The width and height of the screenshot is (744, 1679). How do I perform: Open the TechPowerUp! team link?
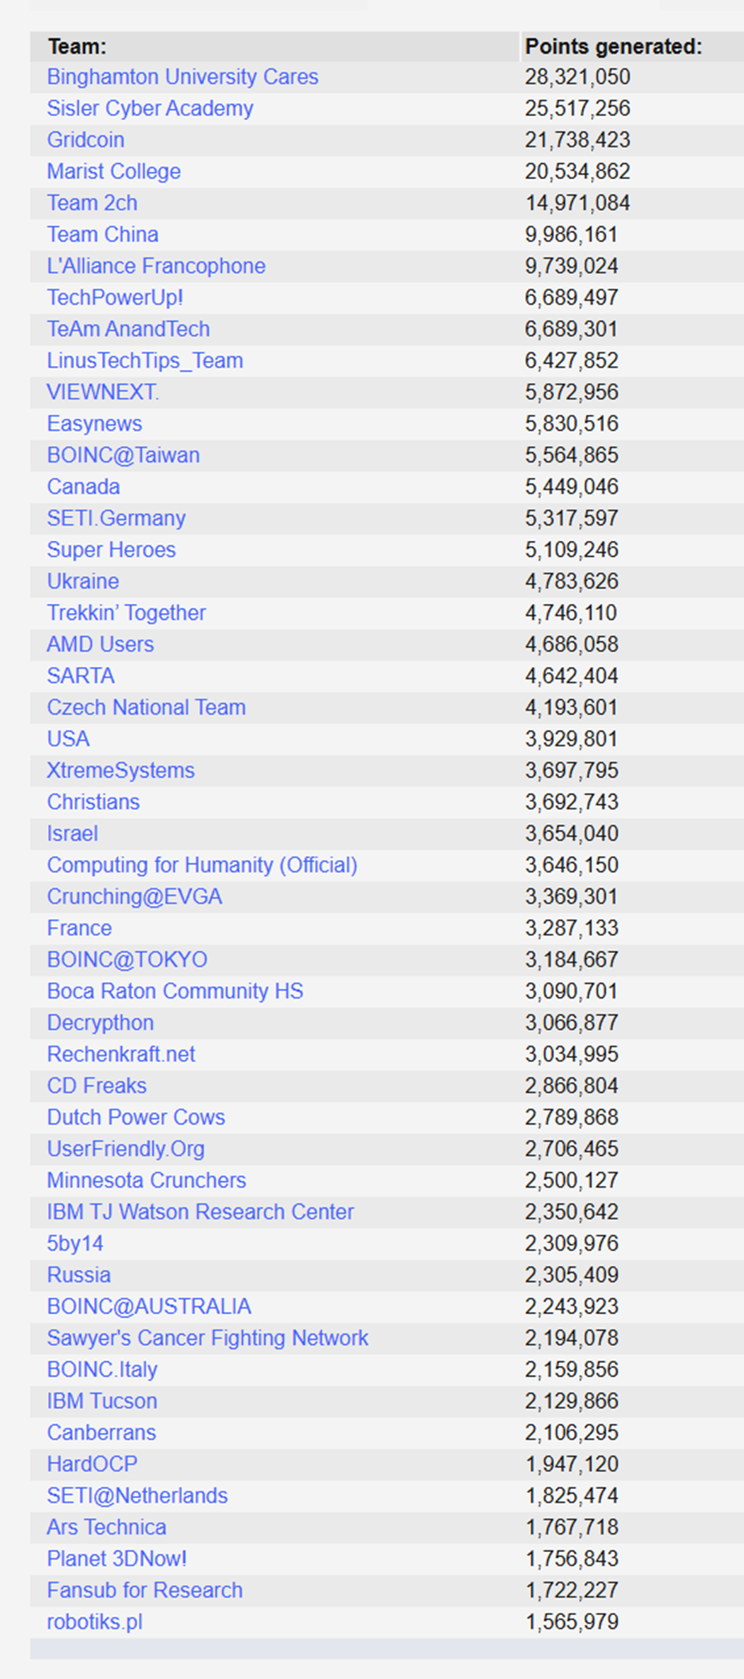pos(115,298)
